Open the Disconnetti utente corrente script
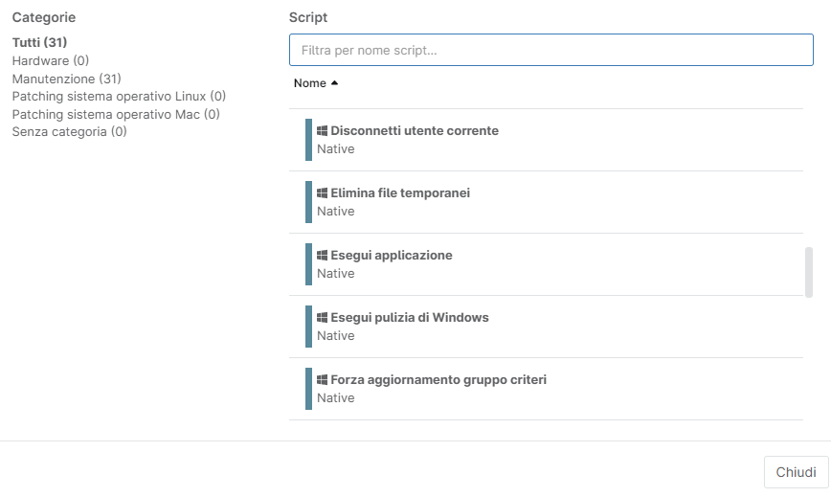This screenshot has height=497, width=831. [x=546, y=140]
